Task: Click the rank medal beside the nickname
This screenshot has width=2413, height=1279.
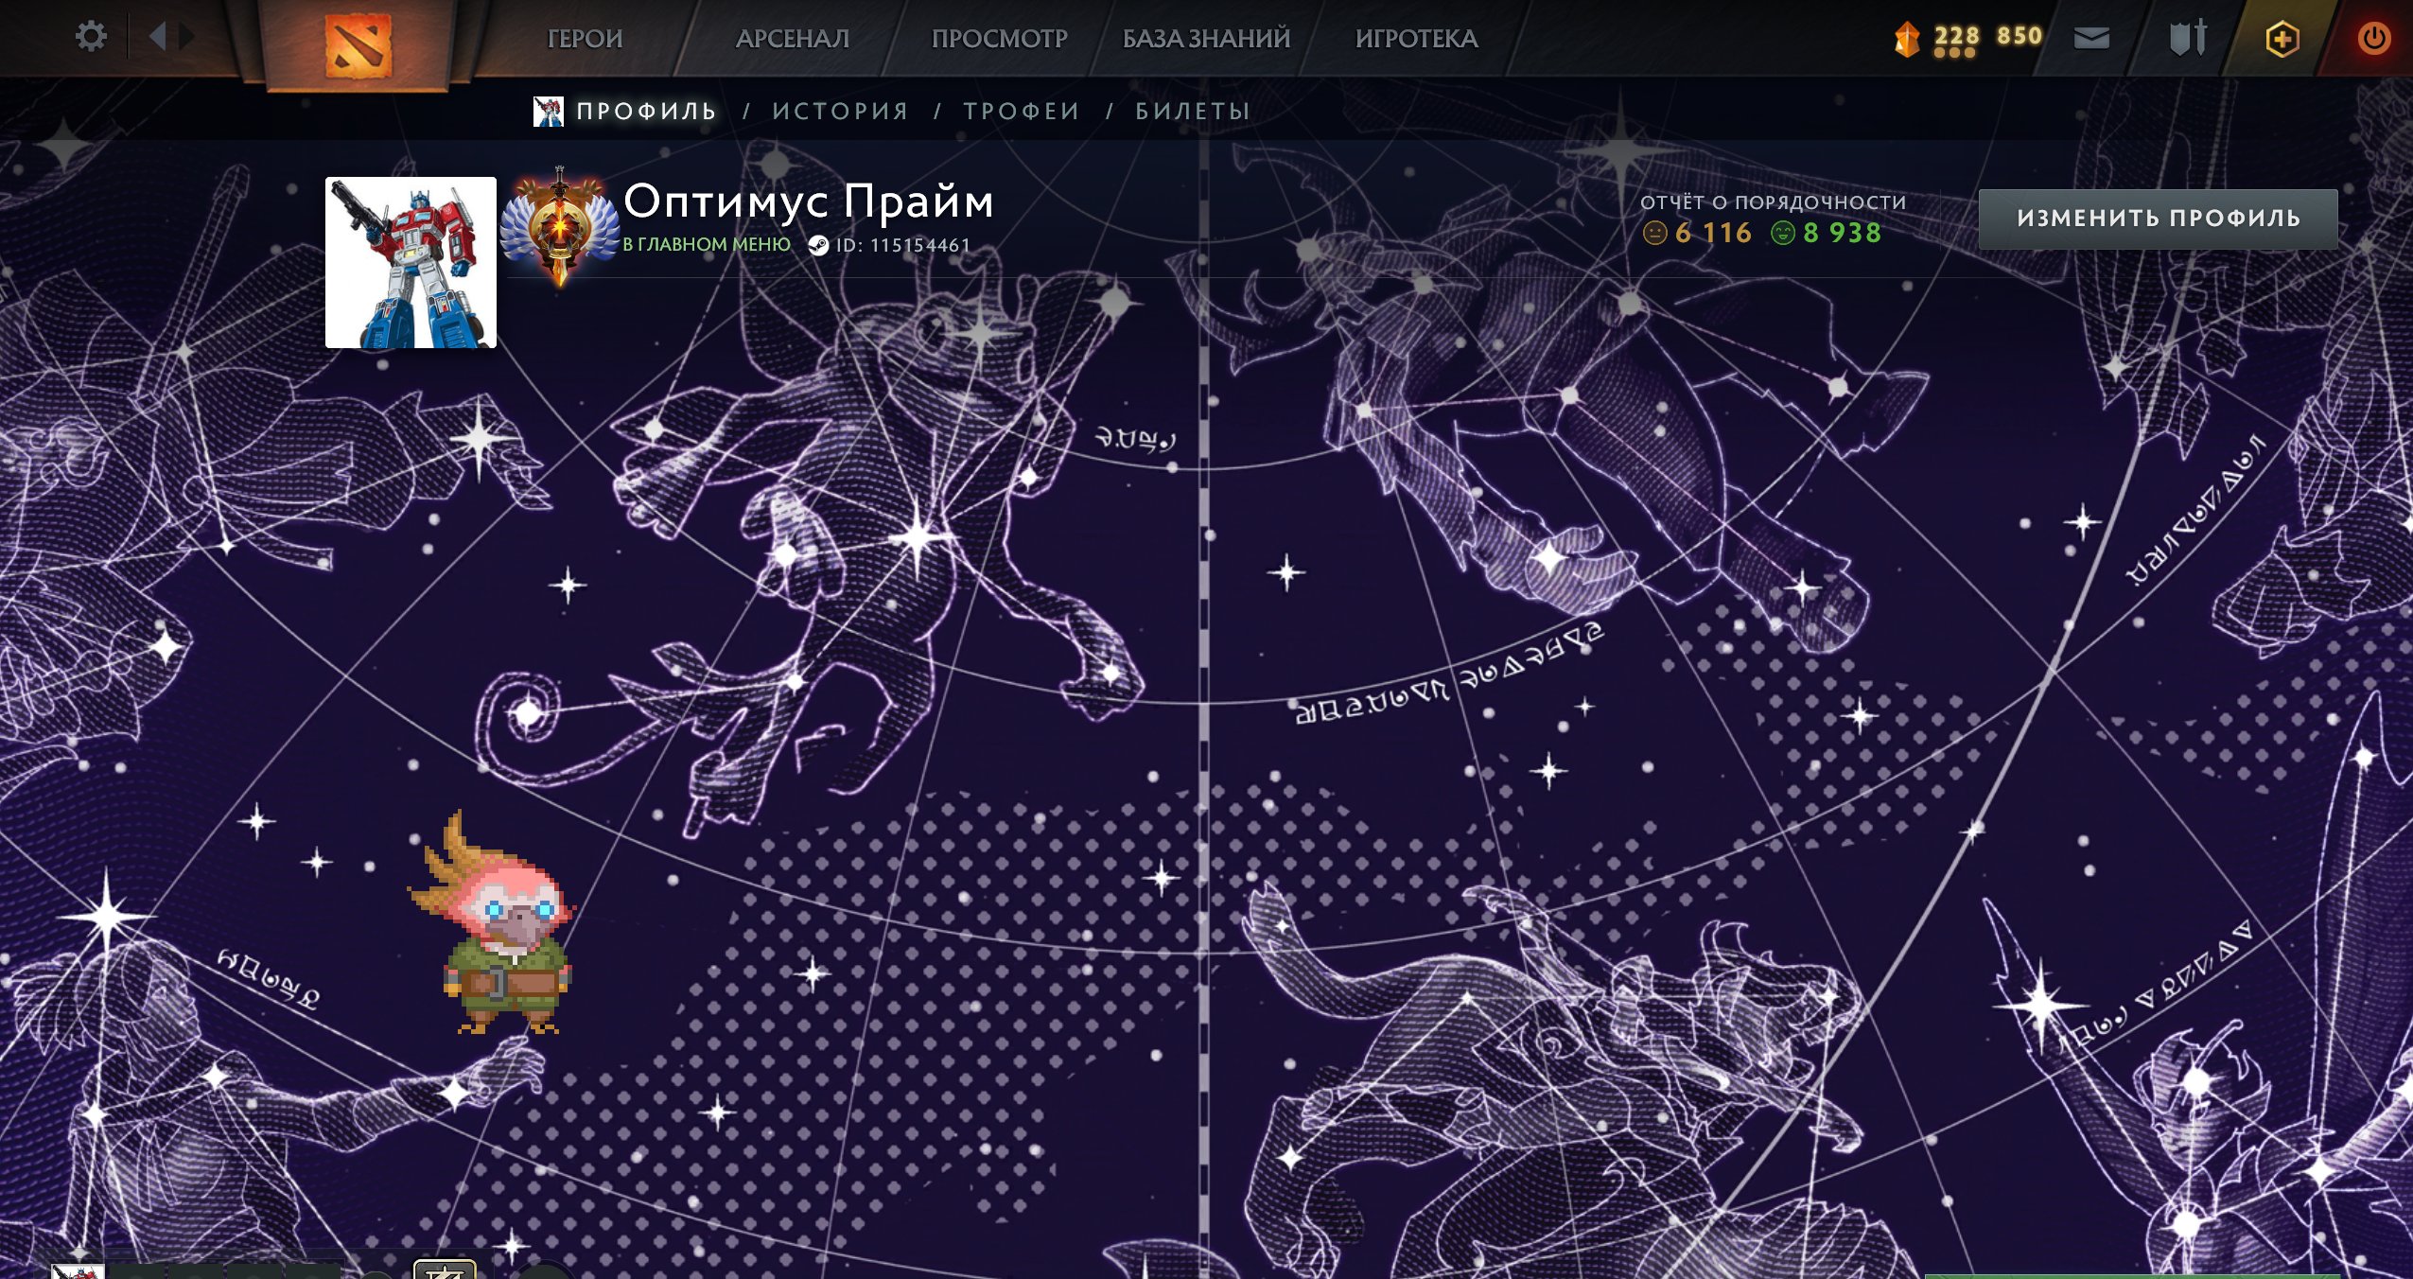Action: pyautogui.click(x=558, y=227)
